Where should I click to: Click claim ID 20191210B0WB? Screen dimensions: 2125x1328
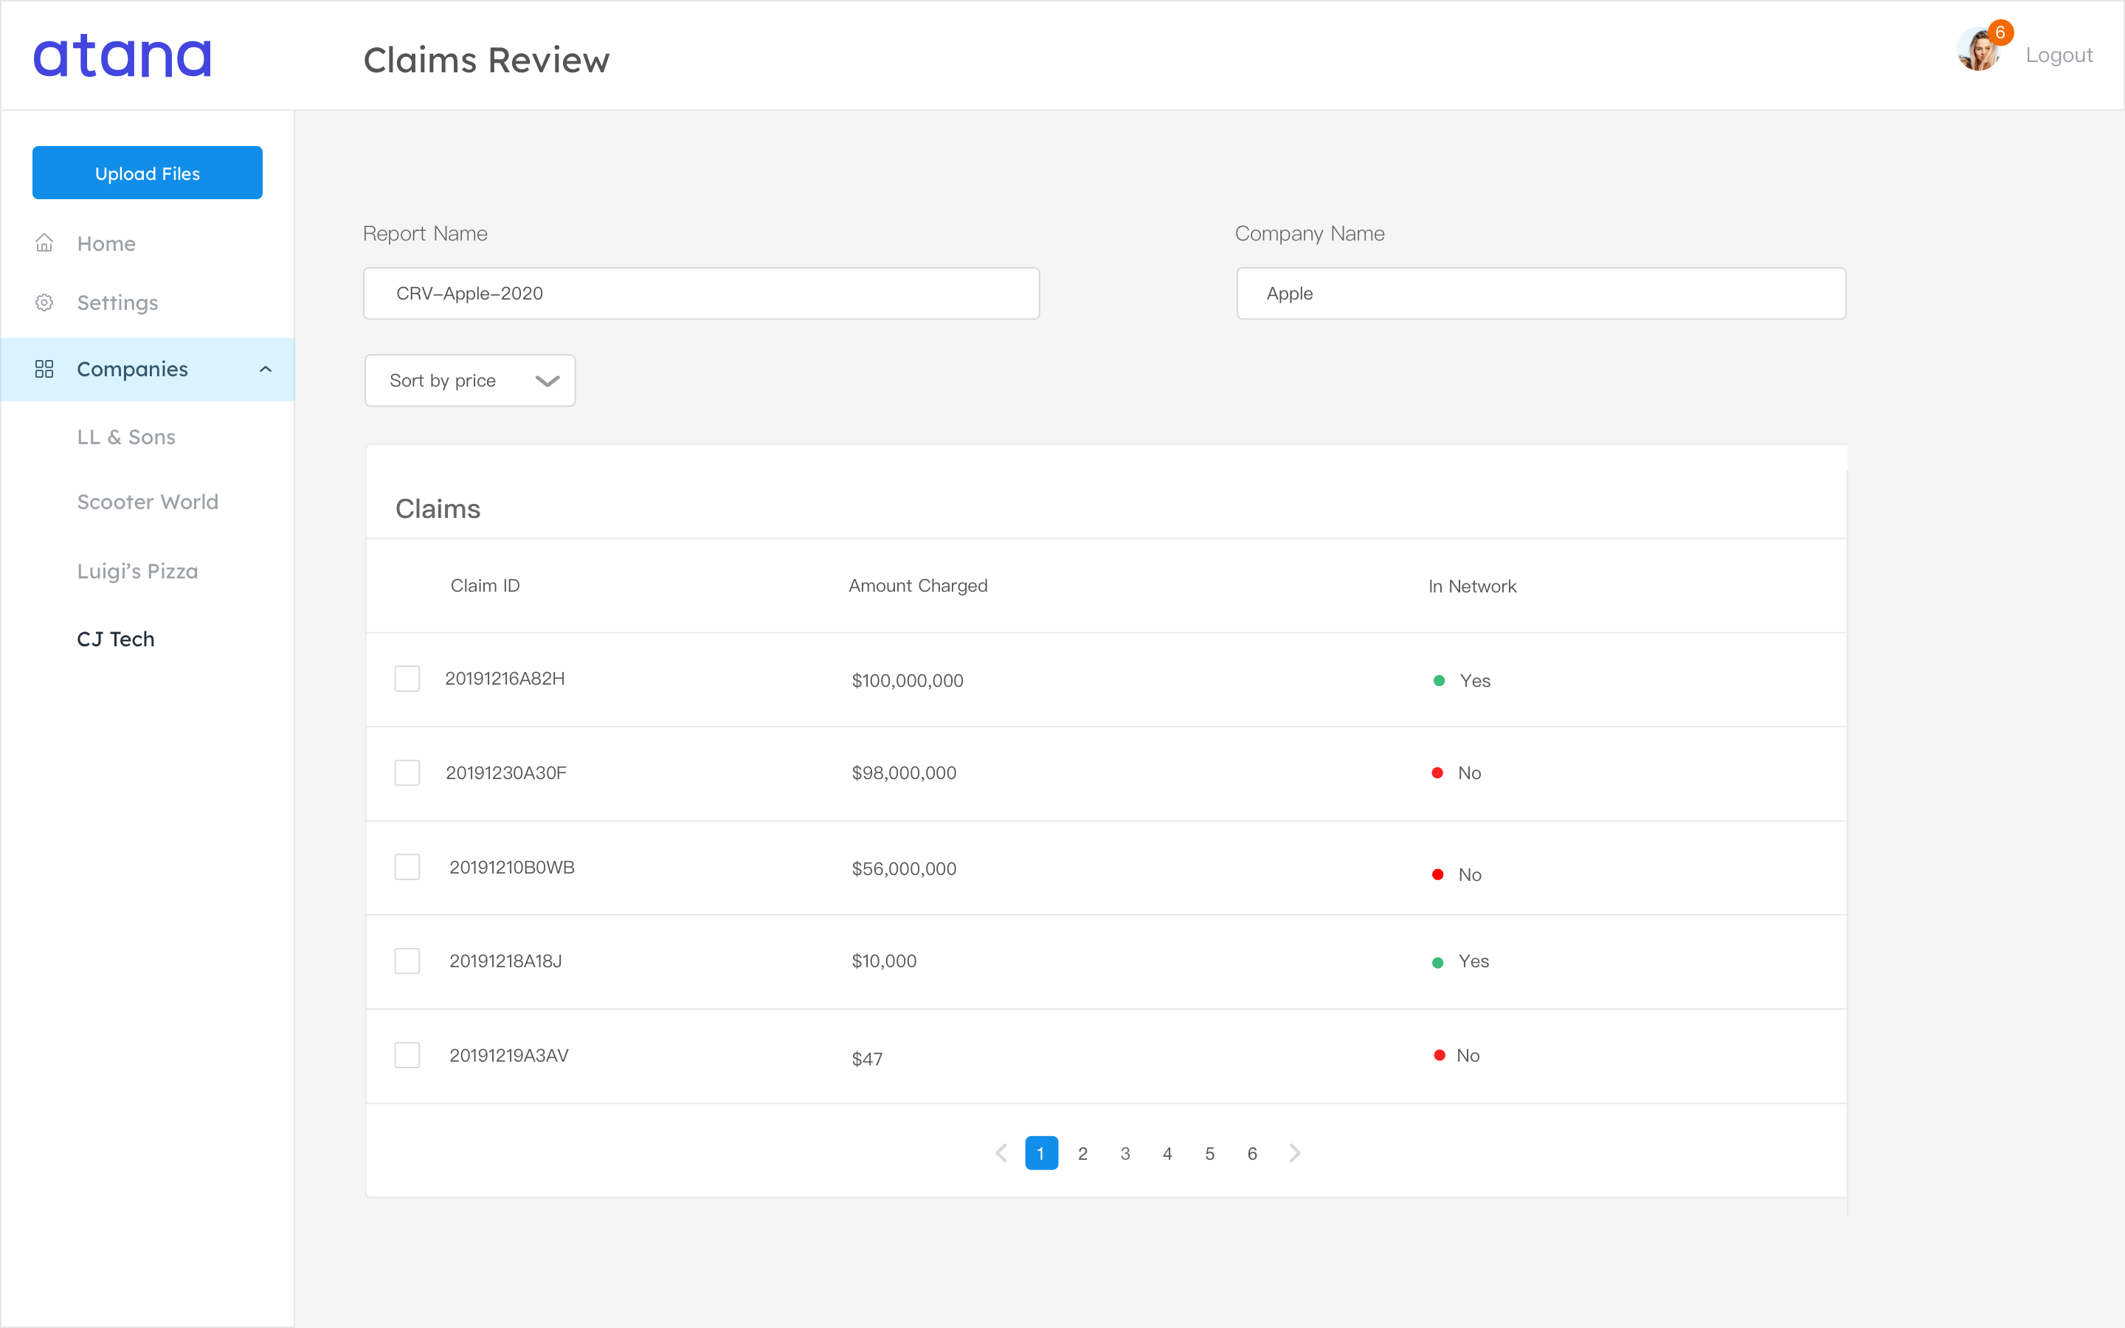512,868
